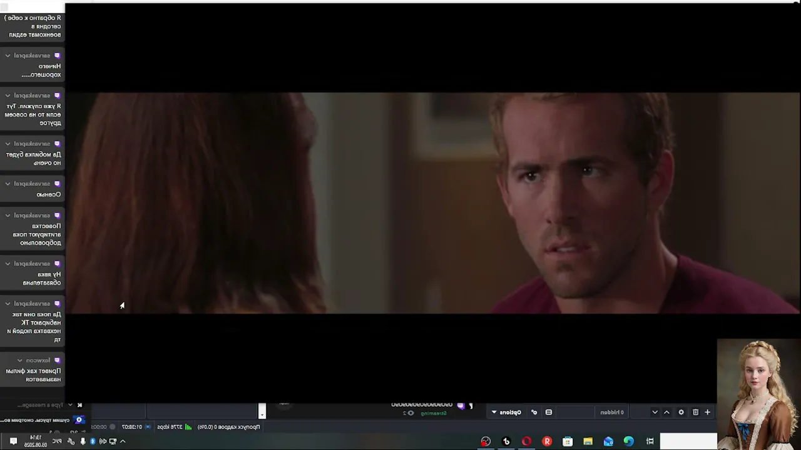Screen dimensions: 801x450
Task: Expand the "Да мобилка будет" message chevron
Action: coord(8,144)
